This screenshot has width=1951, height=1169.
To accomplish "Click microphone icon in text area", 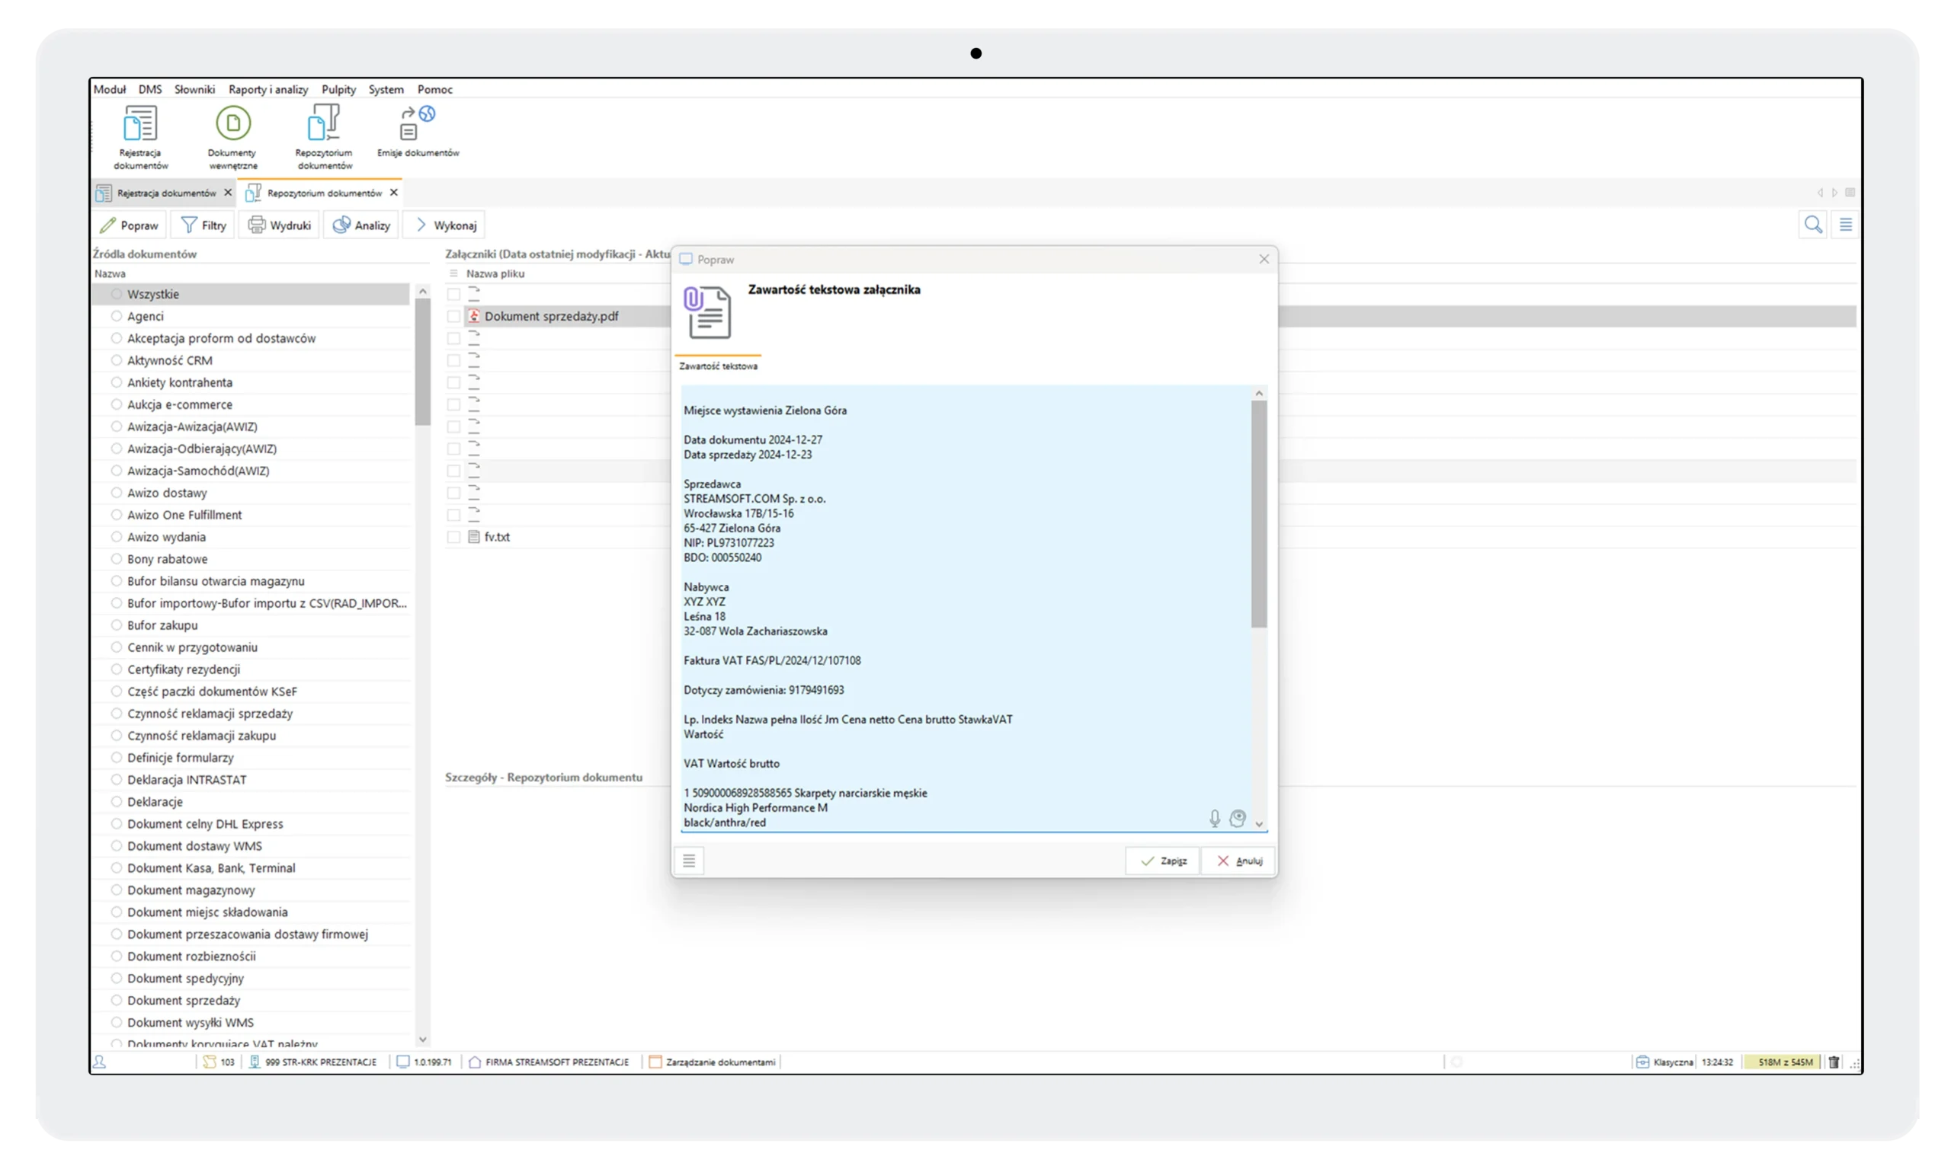I will (1214, 819).
